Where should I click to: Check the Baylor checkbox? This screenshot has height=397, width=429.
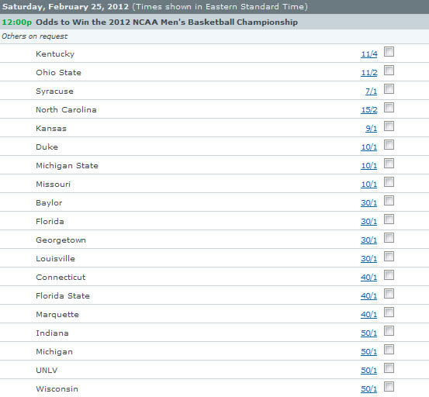pyautogui.click(x=389, y=200)
